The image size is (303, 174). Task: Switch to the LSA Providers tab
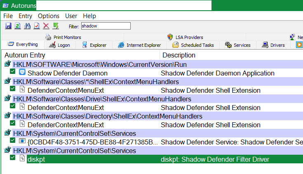(185, 37)
